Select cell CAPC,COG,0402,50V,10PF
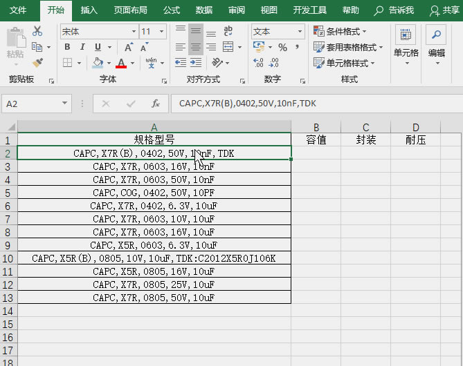 click(x=154, y=193)
